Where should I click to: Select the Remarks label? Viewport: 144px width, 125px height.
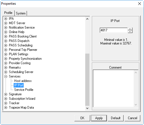[15, 67]
